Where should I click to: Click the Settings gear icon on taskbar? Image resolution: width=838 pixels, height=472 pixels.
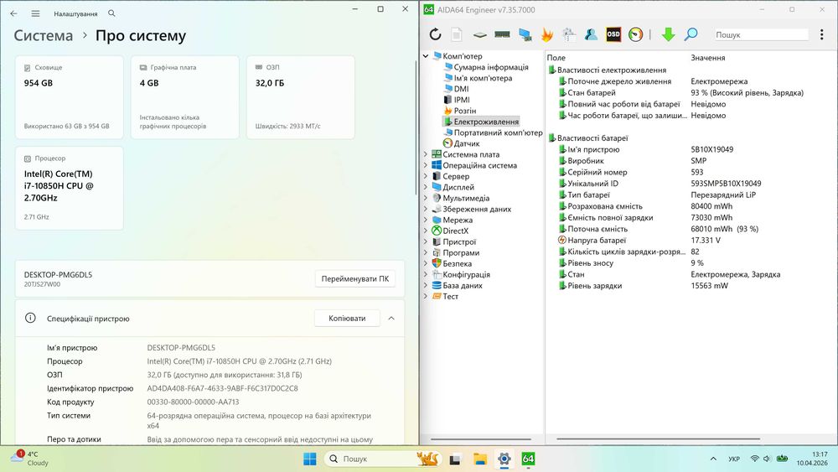coord(504,459)
